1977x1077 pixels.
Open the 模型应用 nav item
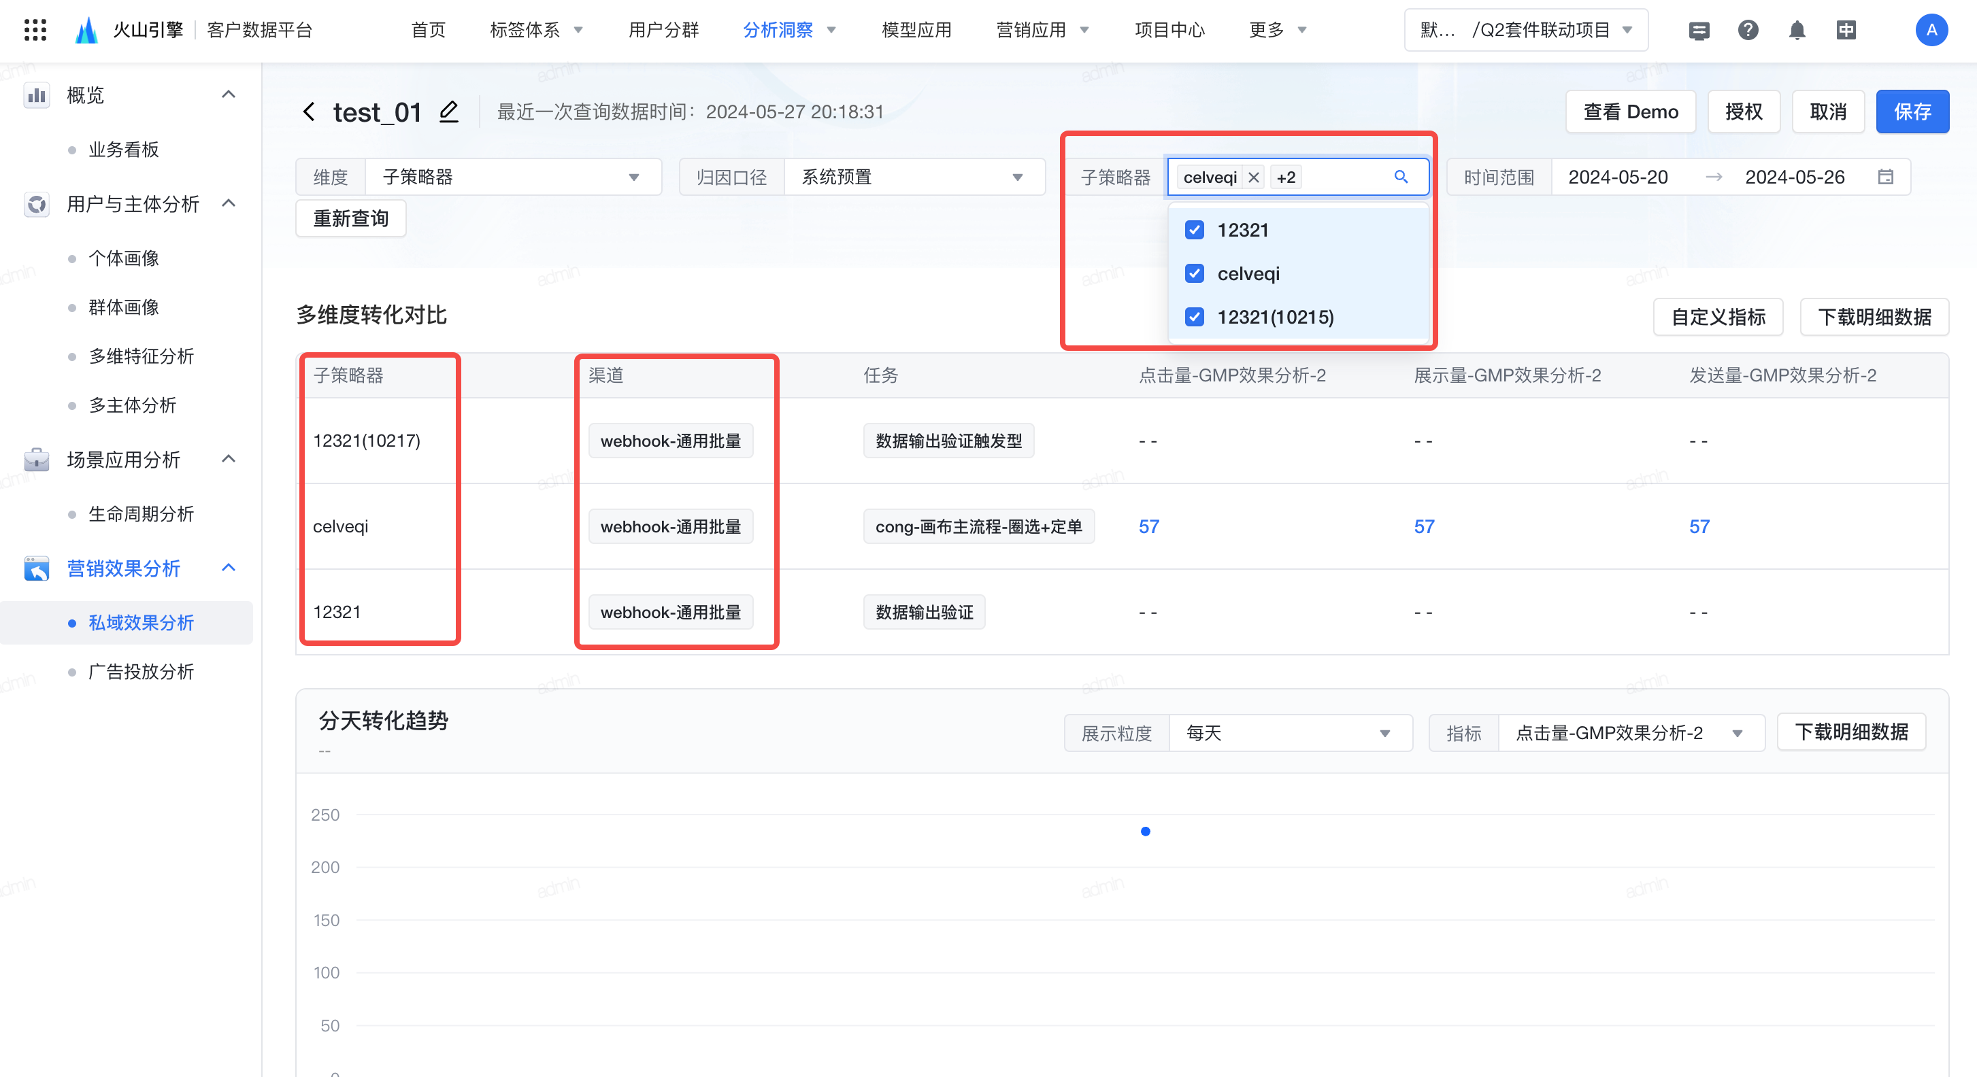[916, 30]
